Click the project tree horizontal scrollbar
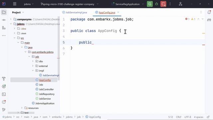Image resolution: width=213 pixels, height=120 pixels. pos(21,113)
